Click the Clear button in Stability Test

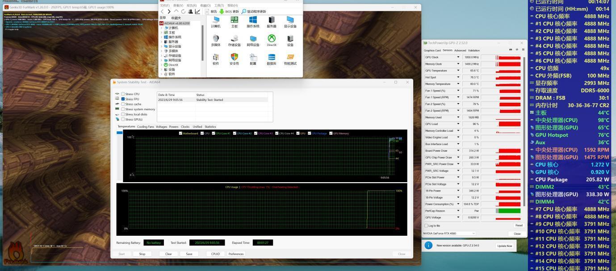(x=168, y=254)
